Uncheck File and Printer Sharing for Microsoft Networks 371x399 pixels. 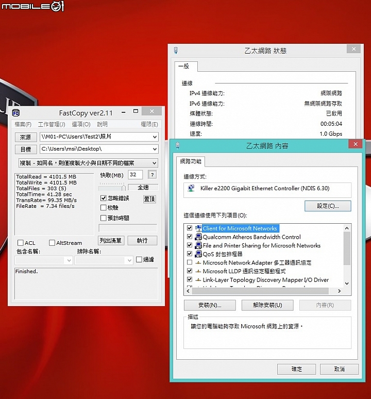coord(190,245)
